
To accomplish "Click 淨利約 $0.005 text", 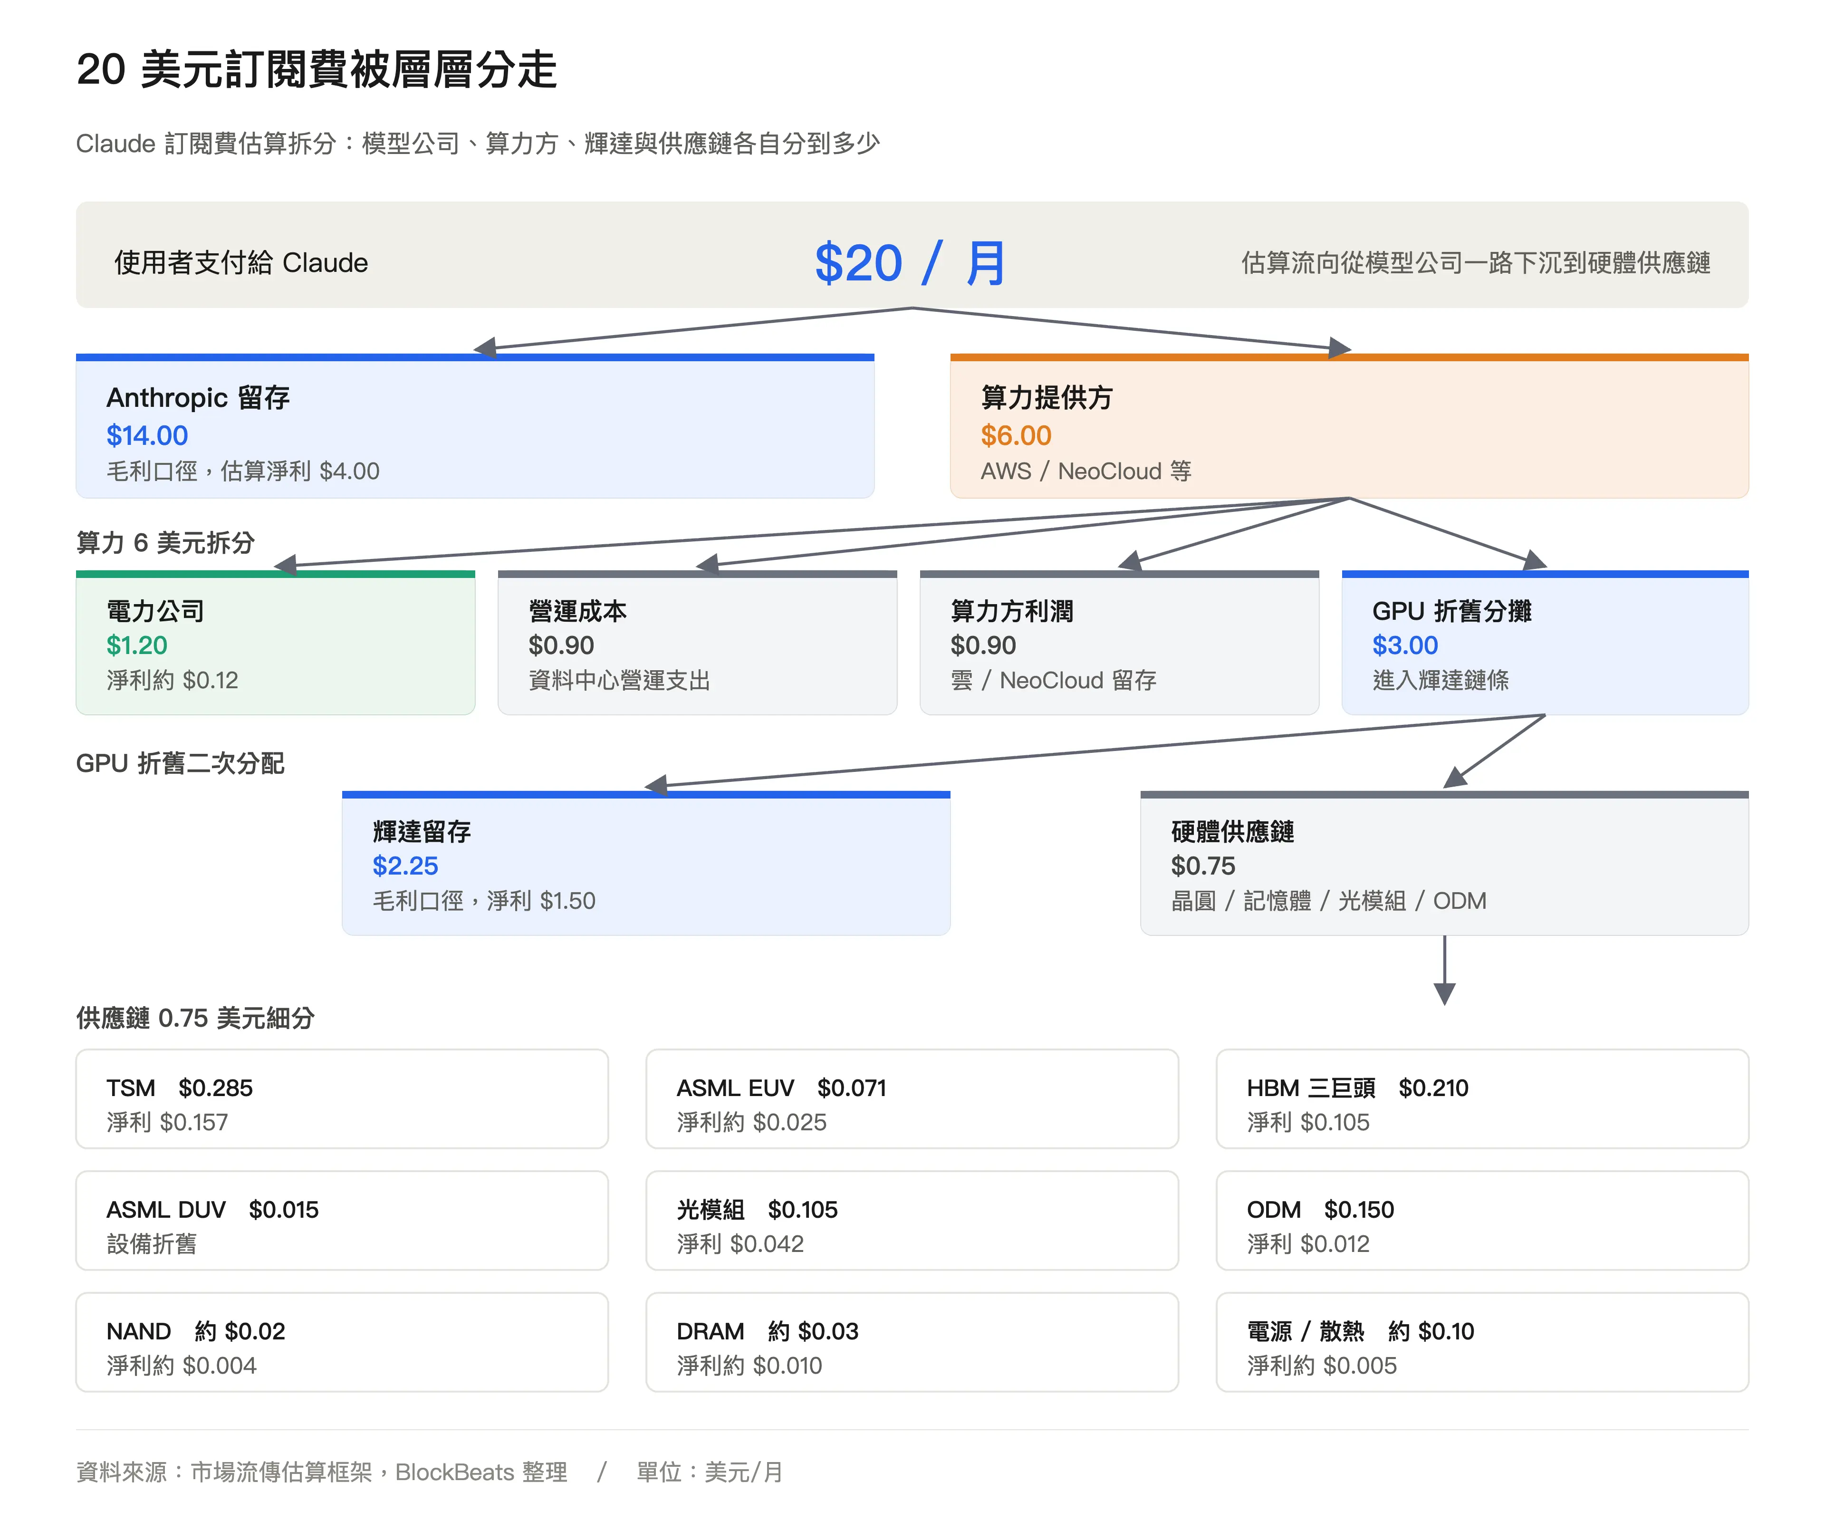I will coord(1322,1365).
